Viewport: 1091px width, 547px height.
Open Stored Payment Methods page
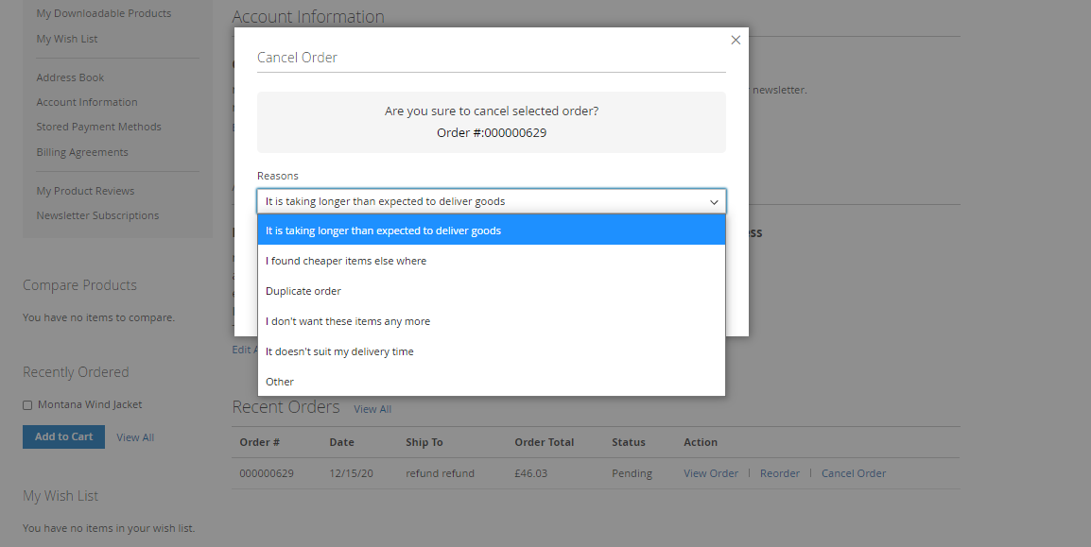[98, 127]
